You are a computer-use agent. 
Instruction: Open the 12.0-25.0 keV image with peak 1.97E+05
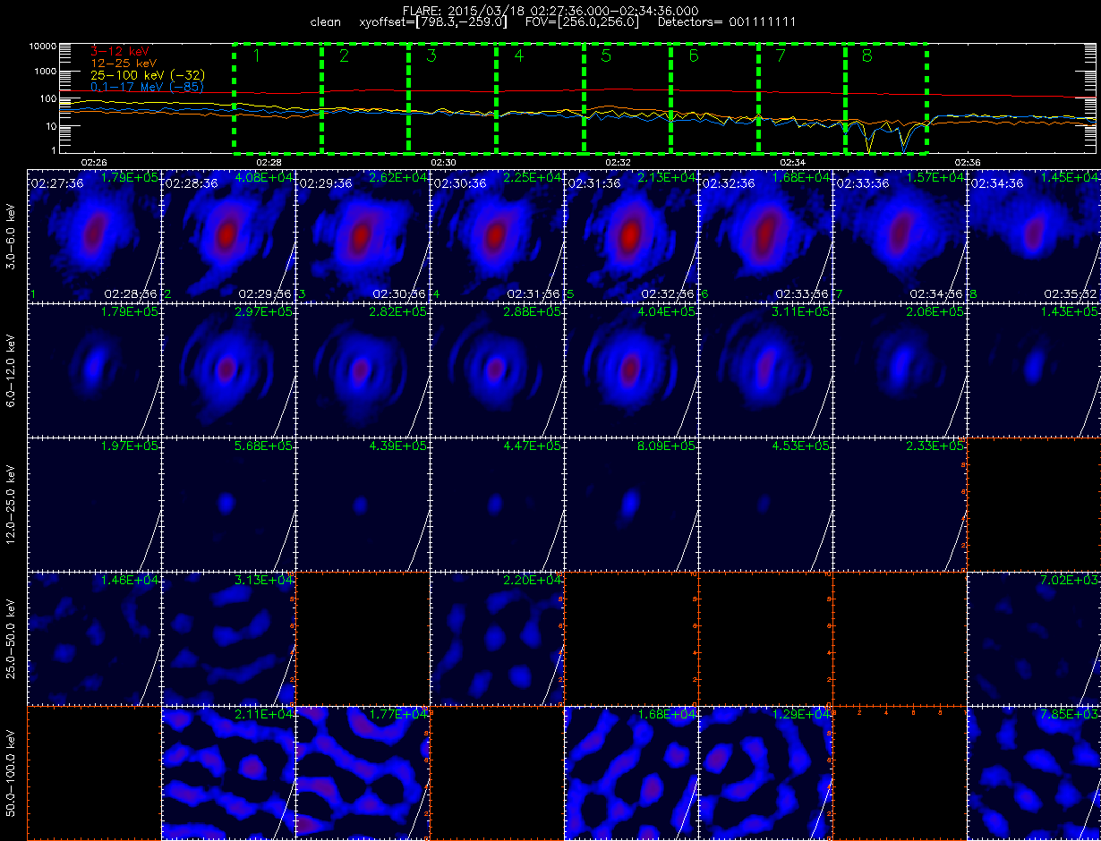[94, 504]
